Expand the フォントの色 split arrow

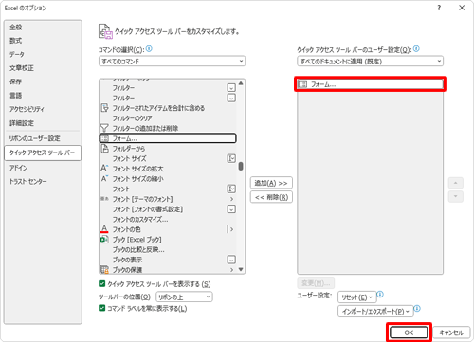click(x=231, y=229)
